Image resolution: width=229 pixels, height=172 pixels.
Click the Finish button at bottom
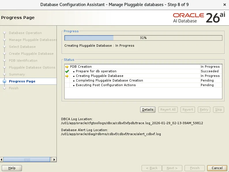(x=194, y=168)
